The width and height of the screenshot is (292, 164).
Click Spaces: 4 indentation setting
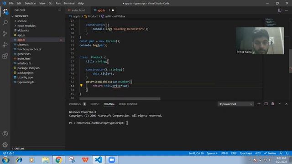[212, 153]
